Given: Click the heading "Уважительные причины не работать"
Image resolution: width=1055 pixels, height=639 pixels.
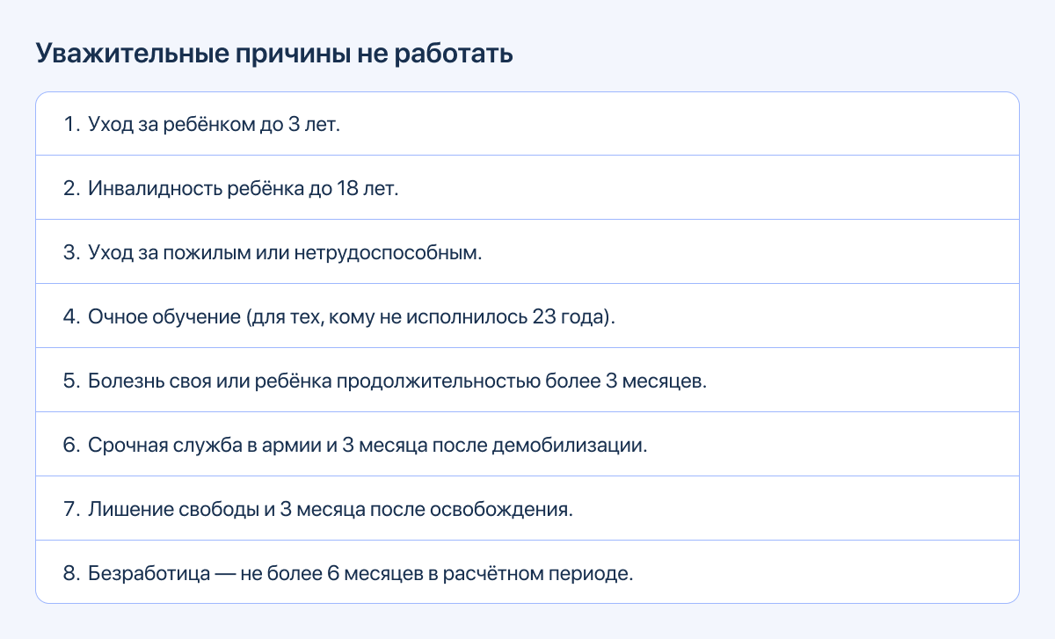Looking at the screenshot, I should 273,54.
